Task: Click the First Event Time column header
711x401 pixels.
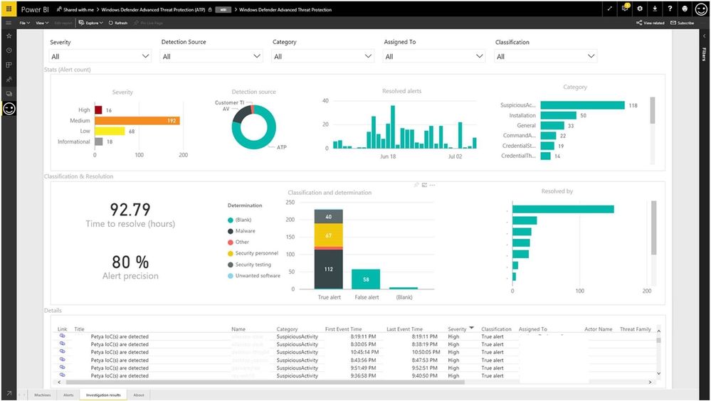Action: (343, 329)
